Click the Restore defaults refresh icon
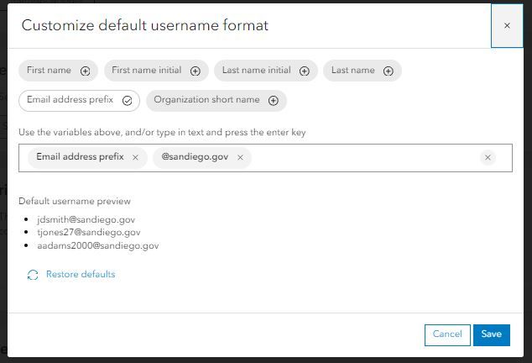 (x=33, y=275)
